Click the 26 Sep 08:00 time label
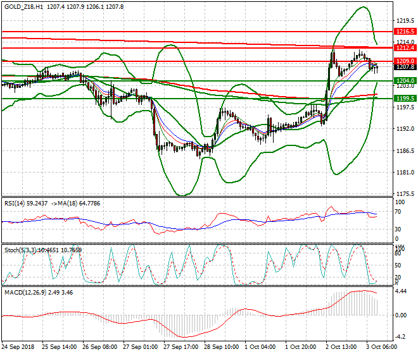Screen dimensions: 418x354 [x=99, y=347]
